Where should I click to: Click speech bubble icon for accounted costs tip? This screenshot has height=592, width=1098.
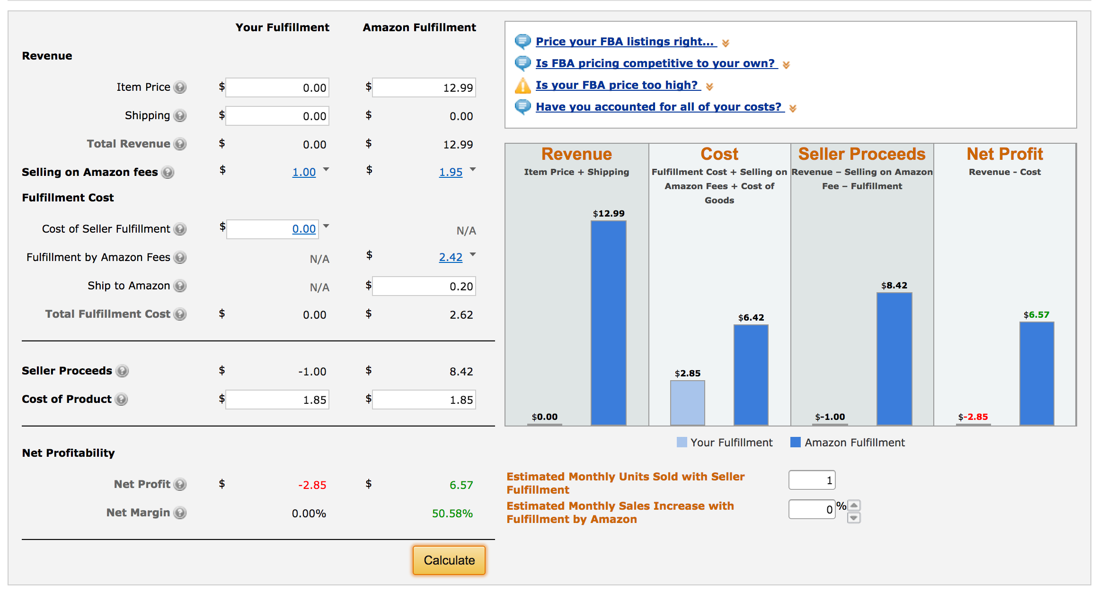[x=522, y=107]
